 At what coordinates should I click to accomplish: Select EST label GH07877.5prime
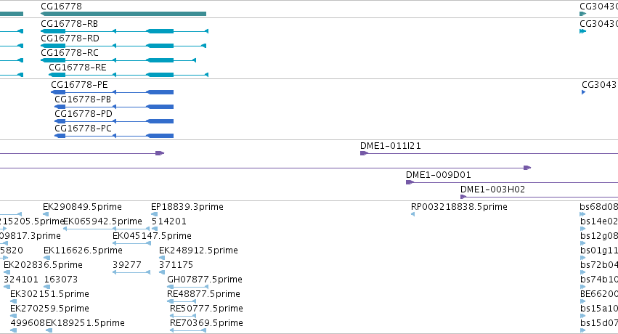(205, 280)
